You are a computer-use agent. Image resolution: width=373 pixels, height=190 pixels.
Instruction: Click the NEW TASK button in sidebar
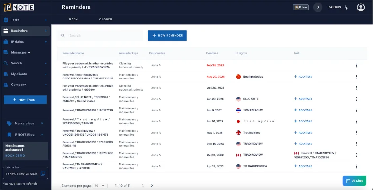coord(25,99)
